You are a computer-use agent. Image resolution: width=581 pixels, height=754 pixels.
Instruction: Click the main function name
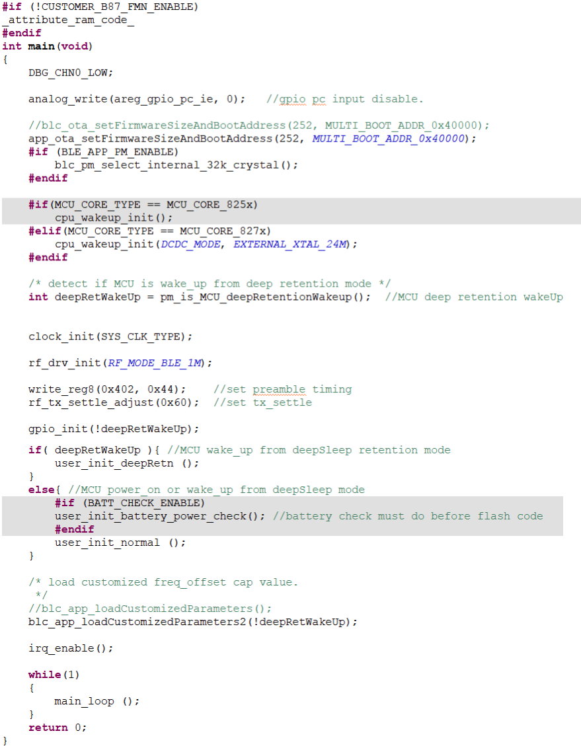(40, 46)
